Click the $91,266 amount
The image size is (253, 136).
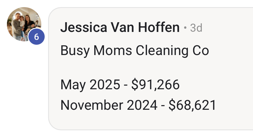click(x=155, y=85)
